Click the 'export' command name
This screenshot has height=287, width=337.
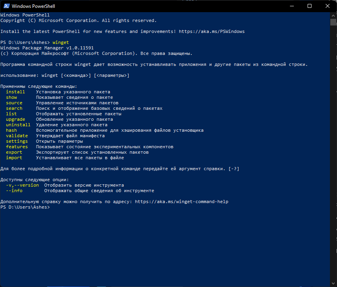(x=14, y=152)
